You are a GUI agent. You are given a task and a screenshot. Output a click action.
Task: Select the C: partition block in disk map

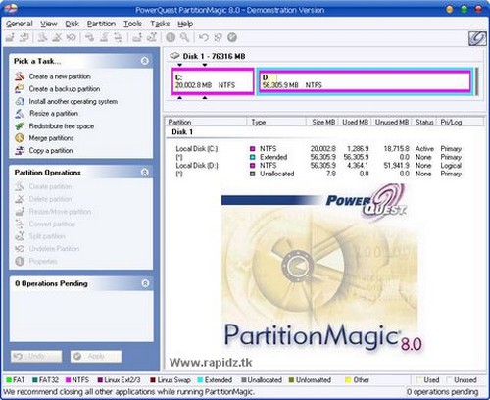(x=213, y=81)
